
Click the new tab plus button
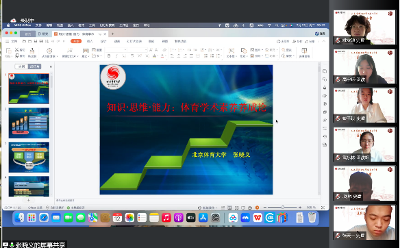tap(112, 34)
